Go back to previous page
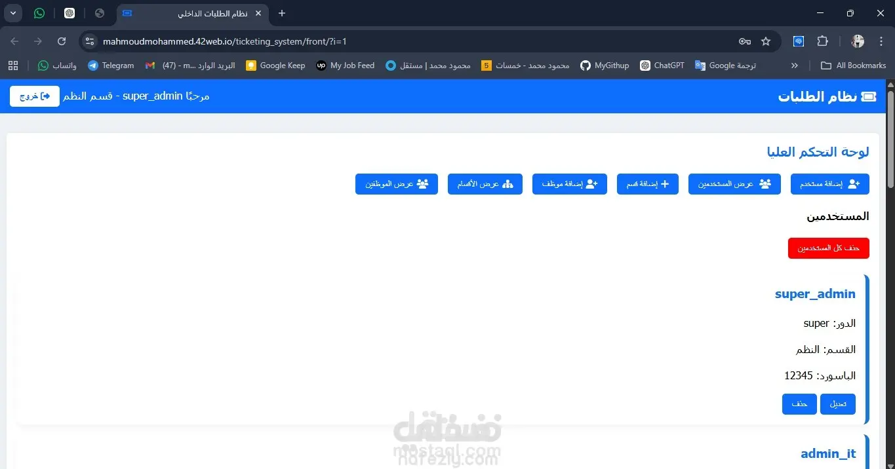 (15, 41)
